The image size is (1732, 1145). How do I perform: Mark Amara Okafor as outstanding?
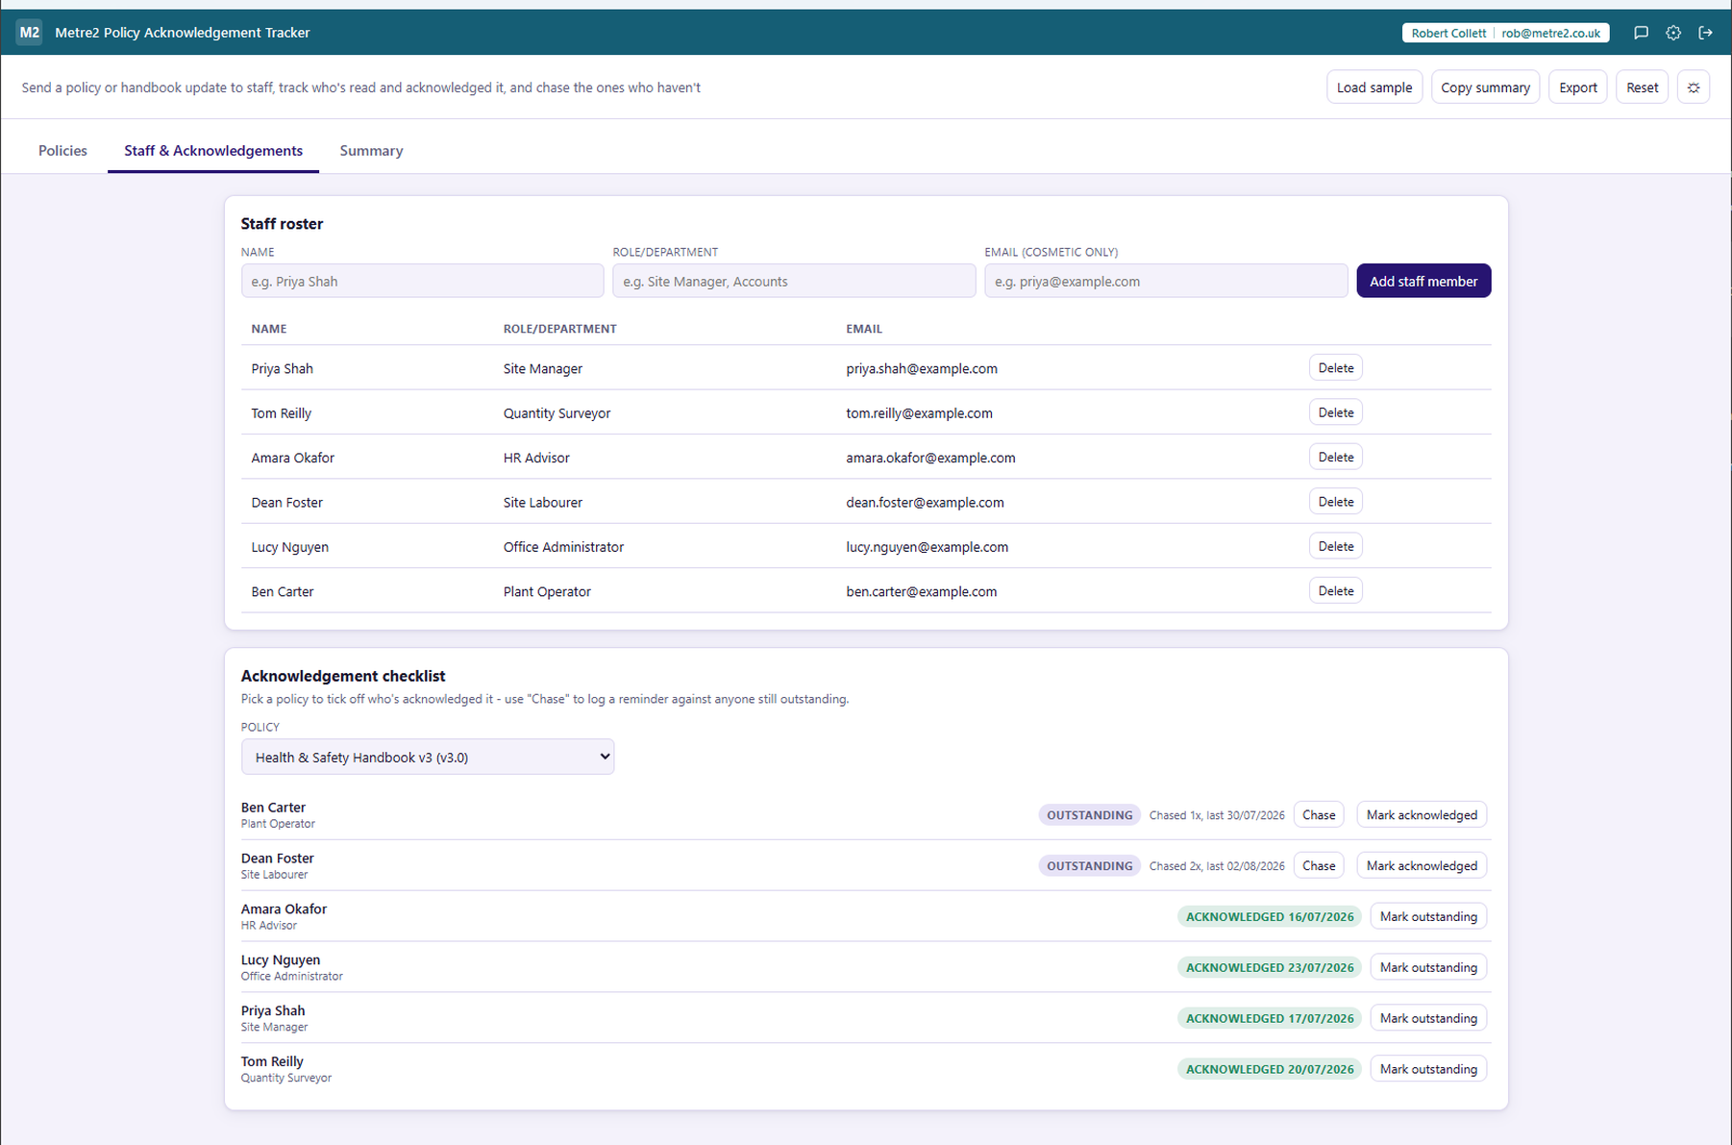point(1428,916)
